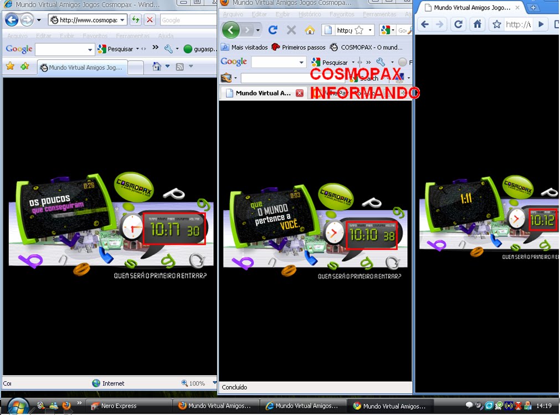Reload page in Chrome
This screenshot has height=415, width=560.
[458, 24]
